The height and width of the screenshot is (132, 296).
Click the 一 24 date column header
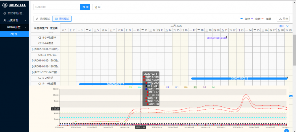point(248,30)
